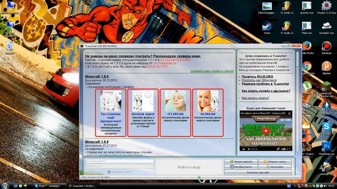Switch to Skype taskbar button
This screenshot has width=337, height=189.
49,186
